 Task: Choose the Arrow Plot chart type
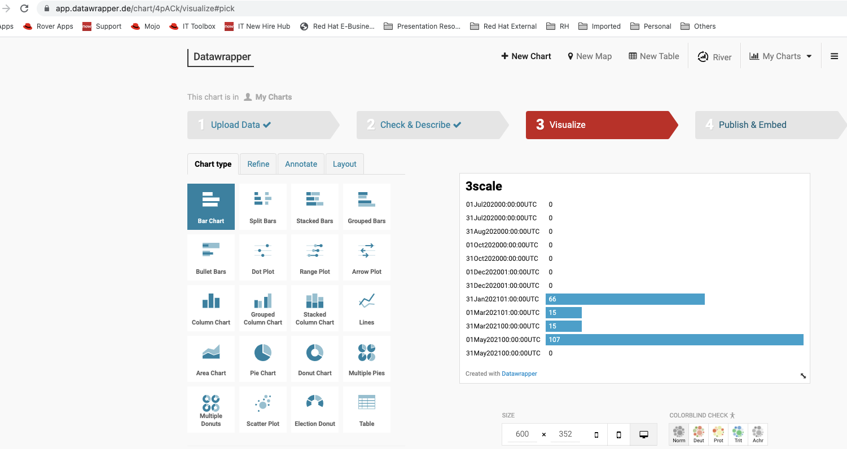tap(367, 257)
